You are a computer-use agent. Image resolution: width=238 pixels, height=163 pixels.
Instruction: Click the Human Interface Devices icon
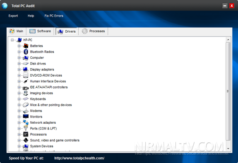coord(26,81)
